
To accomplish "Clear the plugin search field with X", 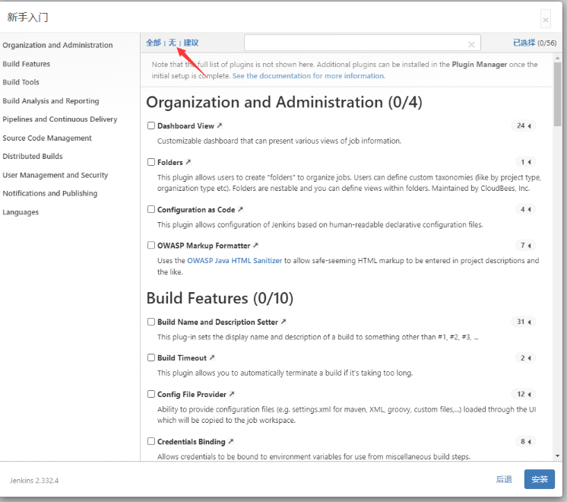I will 471,44.
